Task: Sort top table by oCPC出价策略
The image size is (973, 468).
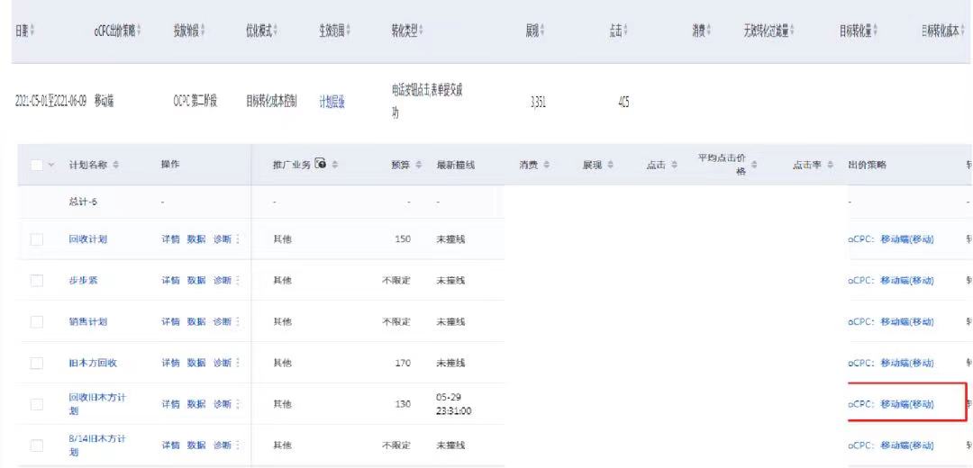Action: [x=139, y=30]
